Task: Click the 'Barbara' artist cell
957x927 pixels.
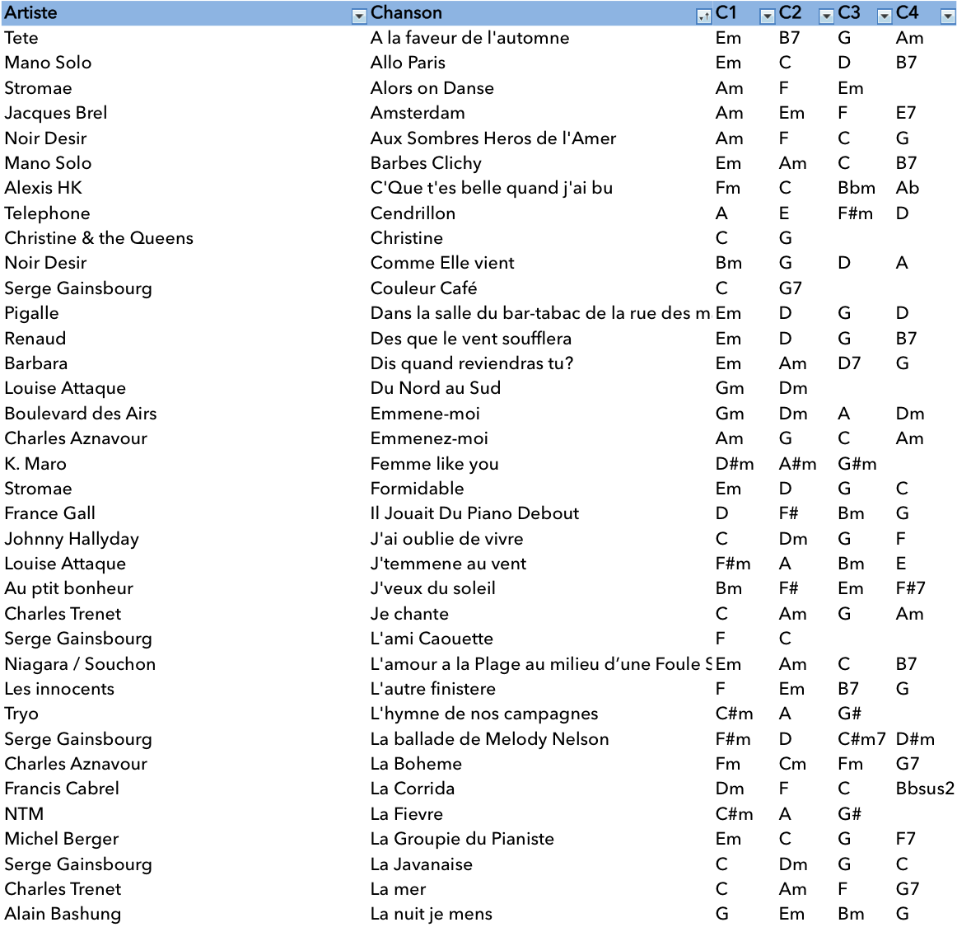Action: coord(36,363)
